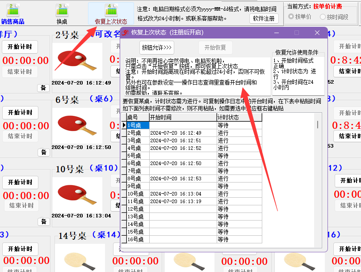This screenshot has height=272, width=361.
Task: Click the 2号桌 red paddle image
Action: point(77,61)
